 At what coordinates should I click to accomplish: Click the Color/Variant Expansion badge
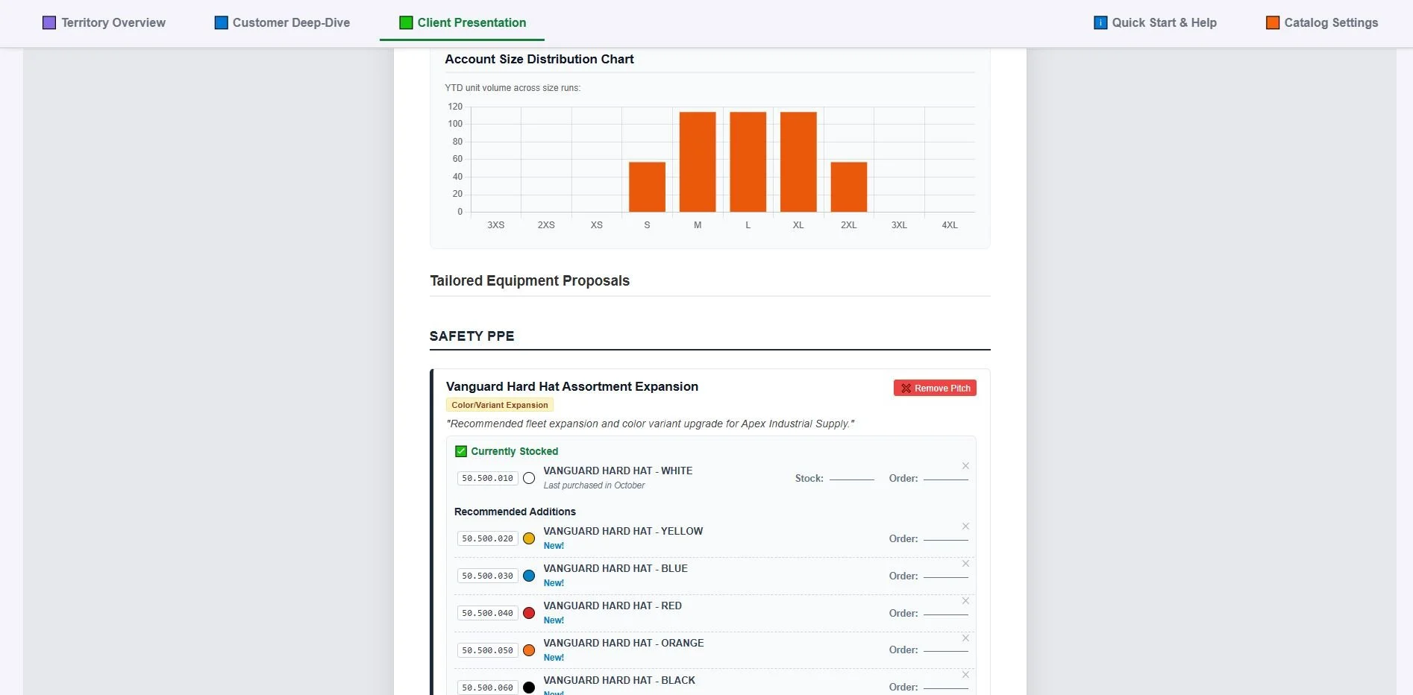pyautogui.click(x=500, y=405)
